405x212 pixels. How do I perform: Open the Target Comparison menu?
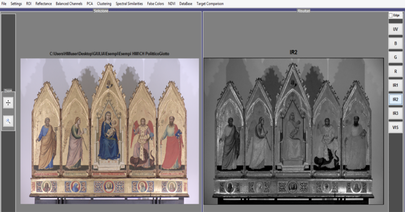pyautogui.click(x=210, y=4)
